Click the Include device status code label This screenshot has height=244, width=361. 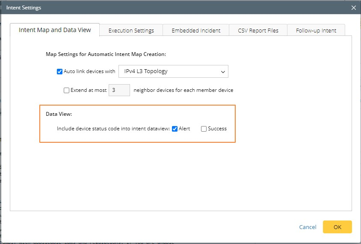[x=113, y=129]
